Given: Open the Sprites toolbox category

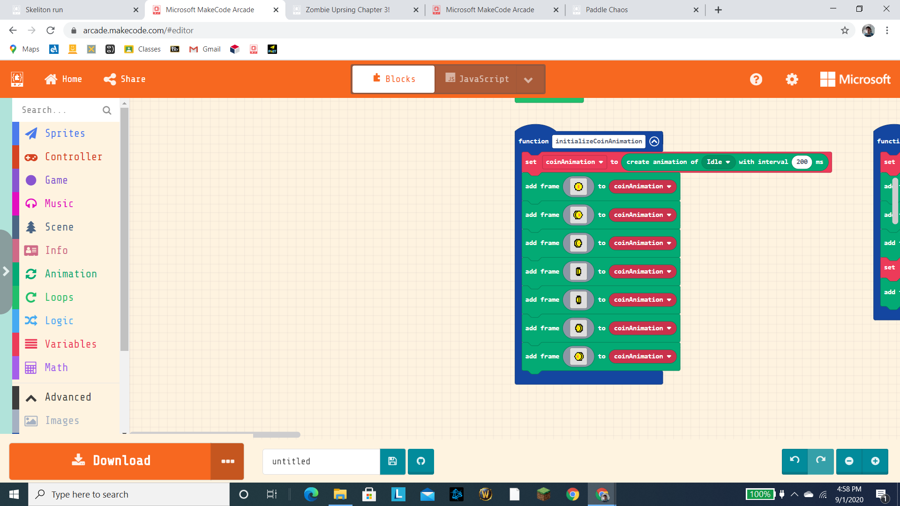Looking at the screenshot, I should tap(65, 134).
